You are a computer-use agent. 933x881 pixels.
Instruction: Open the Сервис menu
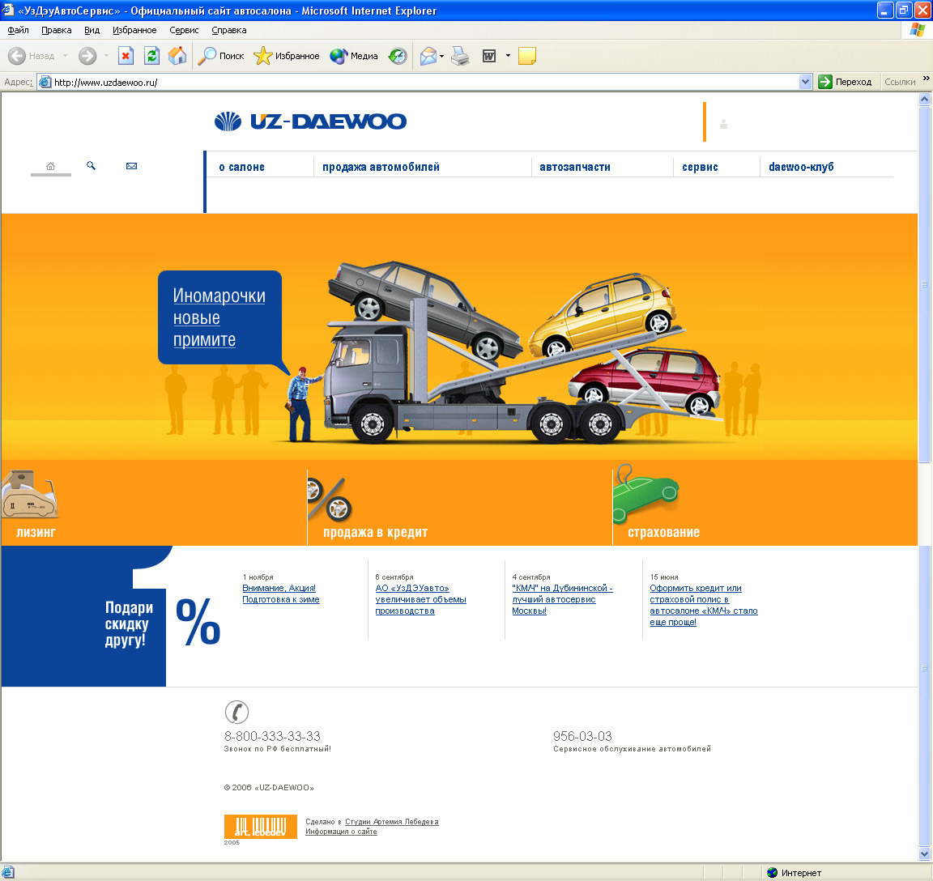[x=184, y=30]
